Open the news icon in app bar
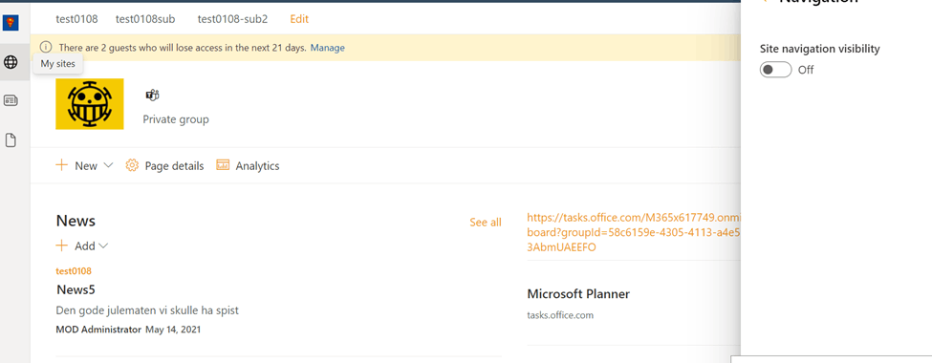This screenshot has height=363, width=932. pyautogui.click(x=11, y=100)
